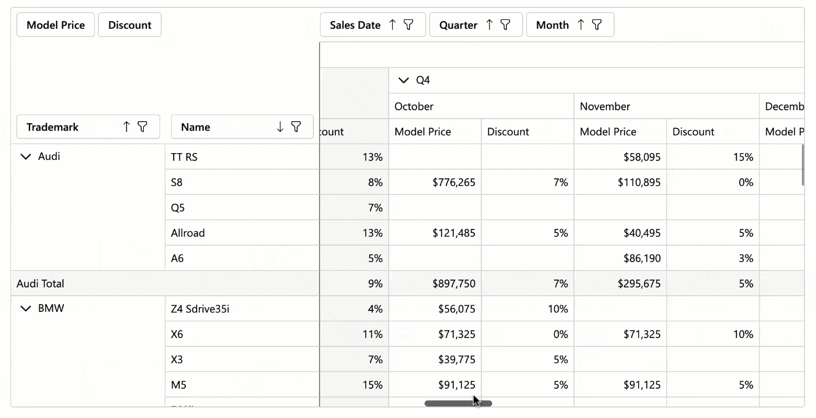Open the filter for Month

(x=597, y=25)
